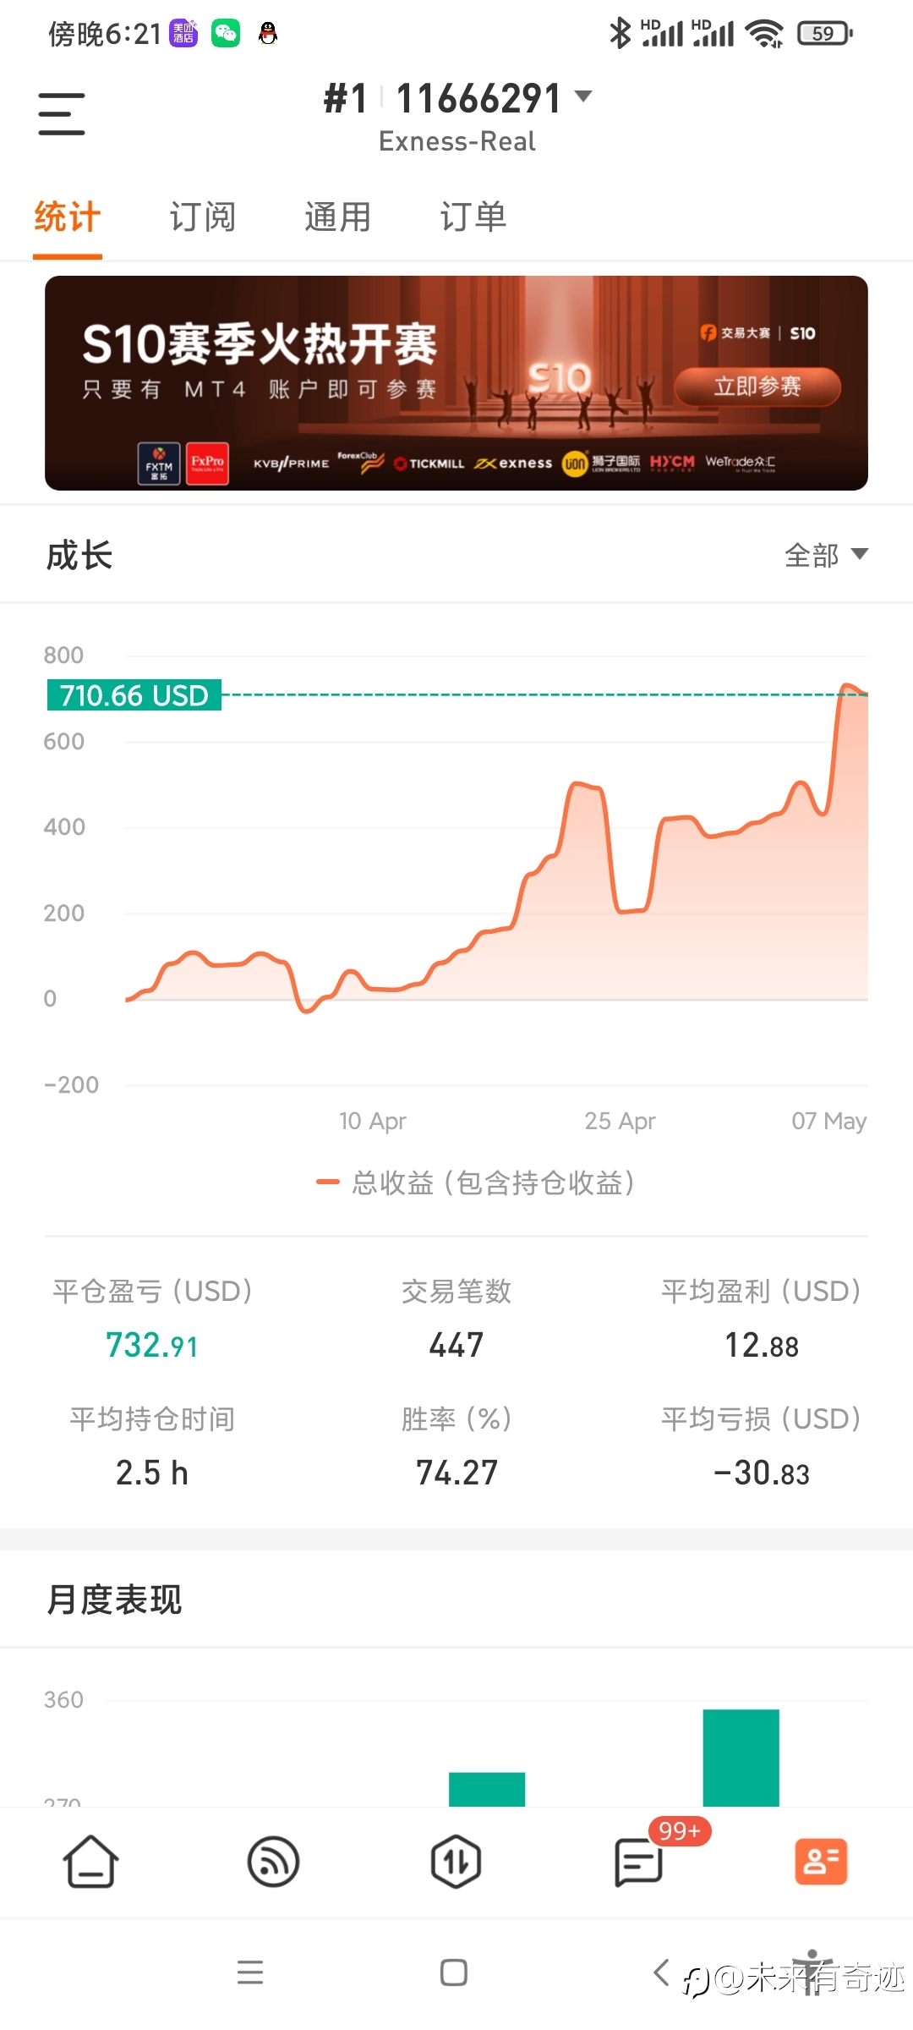Screen dimensions: 913x2030
Task: Select the 统计 tab
Action: coord(68,217)
